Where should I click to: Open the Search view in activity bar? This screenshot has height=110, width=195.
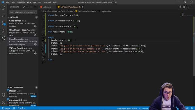pyautogui.click(x=3, y=16)
